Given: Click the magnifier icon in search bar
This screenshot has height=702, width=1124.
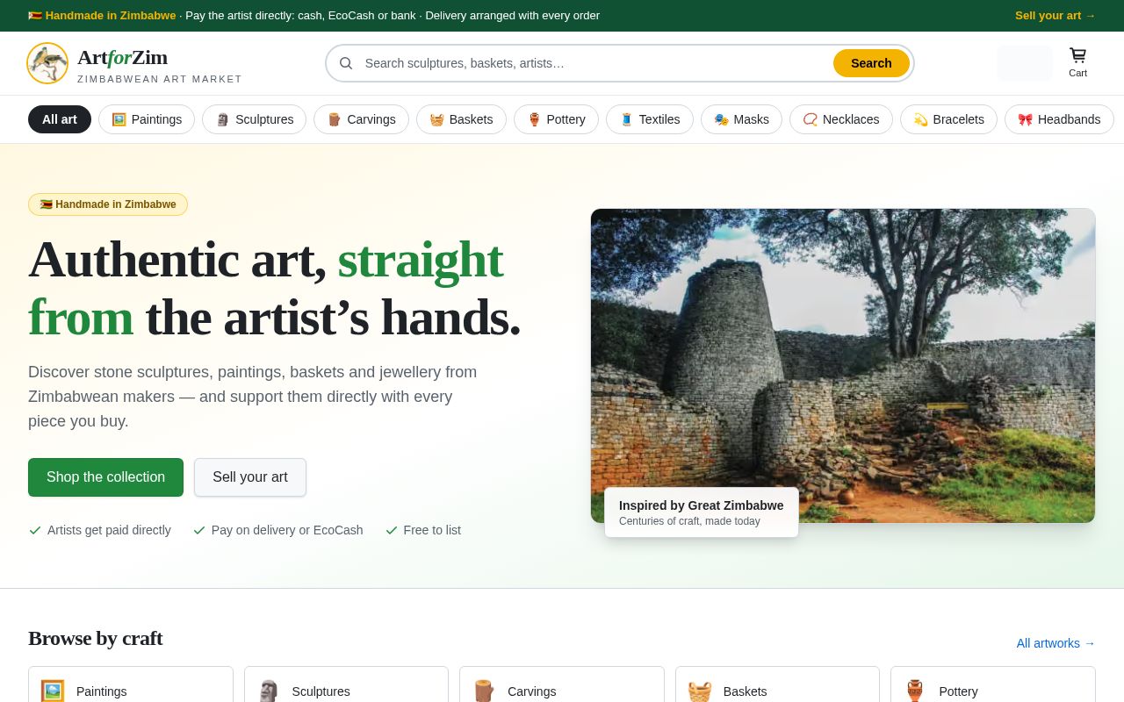Looking at the screenshot, I should 346,63.
